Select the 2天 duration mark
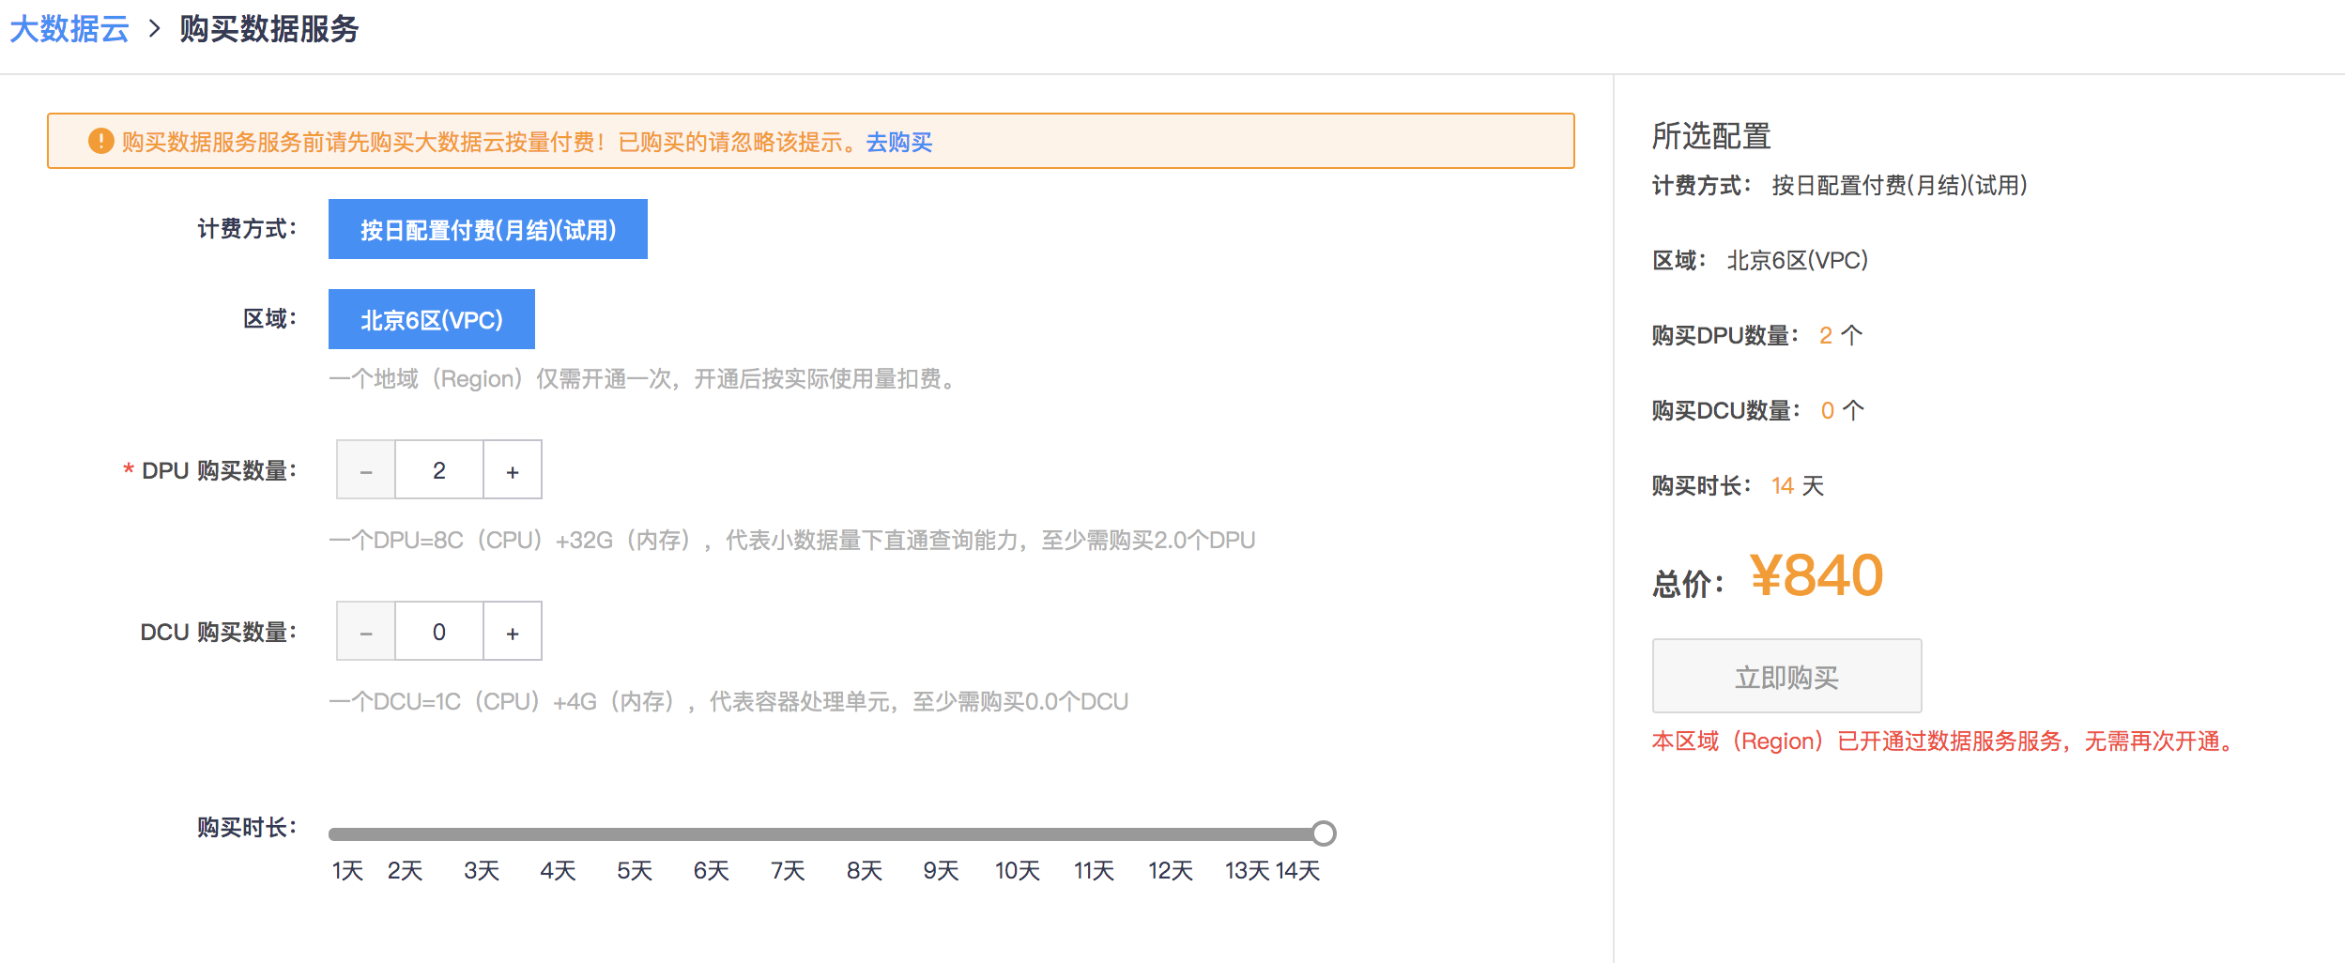 tap(405, 871)
